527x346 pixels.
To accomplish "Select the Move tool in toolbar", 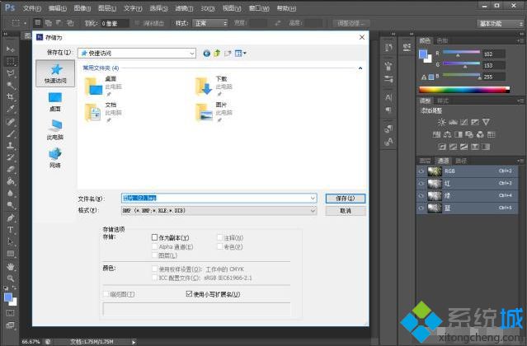I will click(x=11, y=49).
